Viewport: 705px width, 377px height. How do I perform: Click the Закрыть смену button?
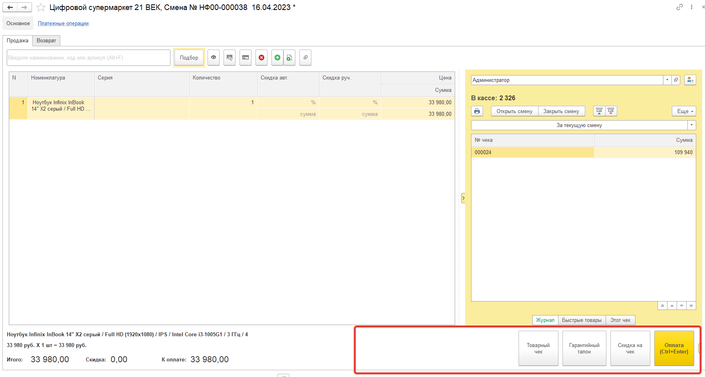(561, 111)
